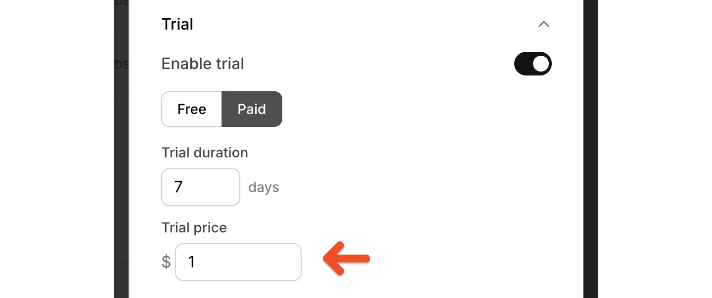
Task: Click the dollar sign beside the price field
Action: (165, 262)
